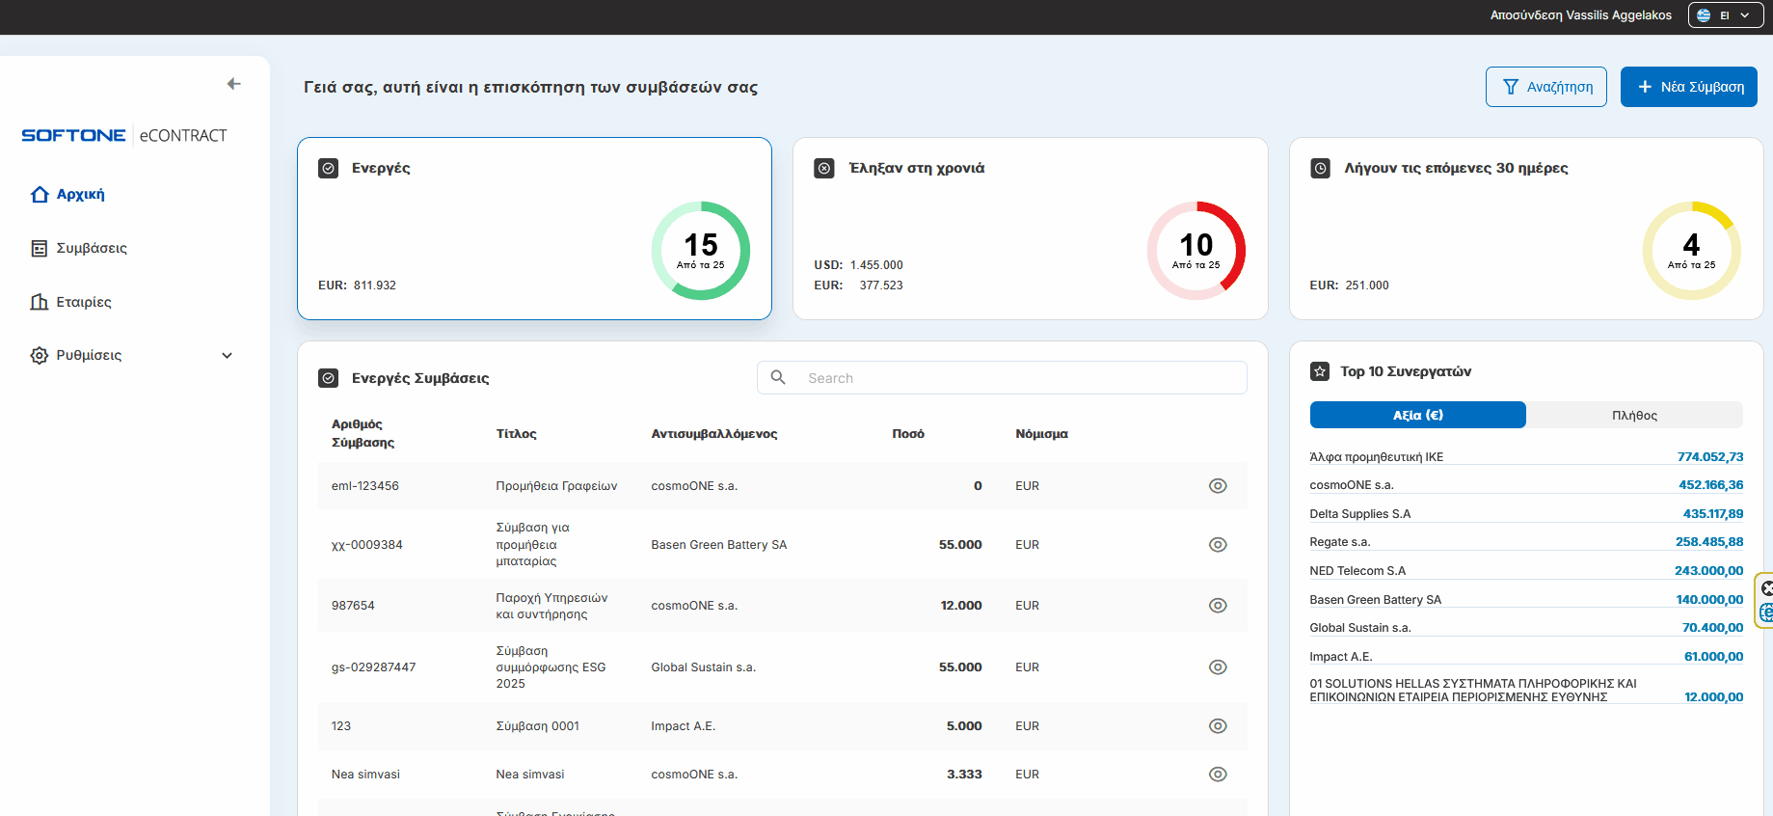Click the clock icon on expiring card
Screen dimensions: 1773x816
[x=1320, y=169]
